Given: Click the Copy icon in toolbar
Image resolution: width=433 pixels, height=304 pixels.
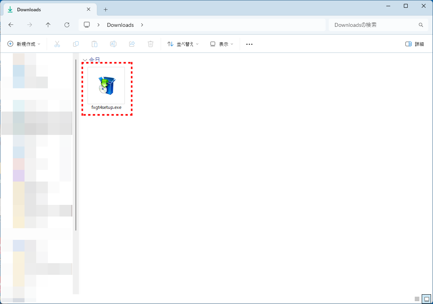Looking at the screenshot, I should pyautogui.click(x=76, y=44).
